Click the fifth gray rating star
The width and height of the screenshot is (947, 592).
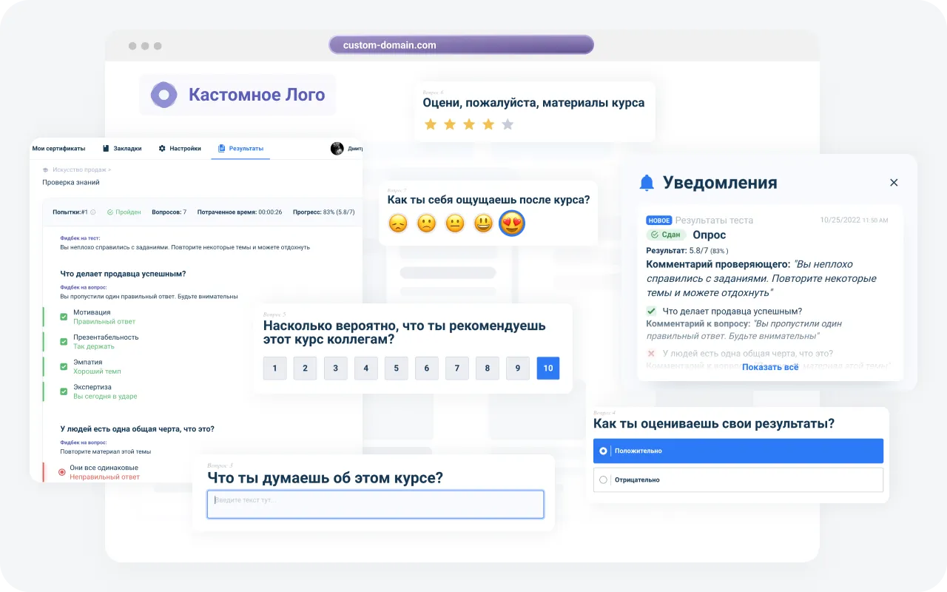point(508,124)
